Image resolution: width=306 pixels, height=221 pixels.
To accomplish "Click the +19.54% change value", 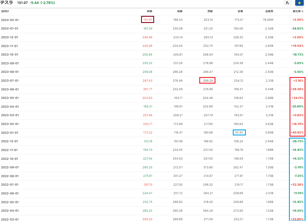I will 297,46.
